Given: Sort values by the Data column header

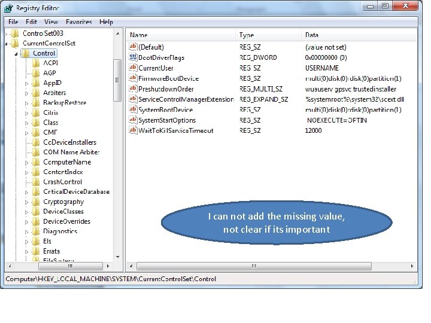Looking at the screenshot, I should (359, 35).
